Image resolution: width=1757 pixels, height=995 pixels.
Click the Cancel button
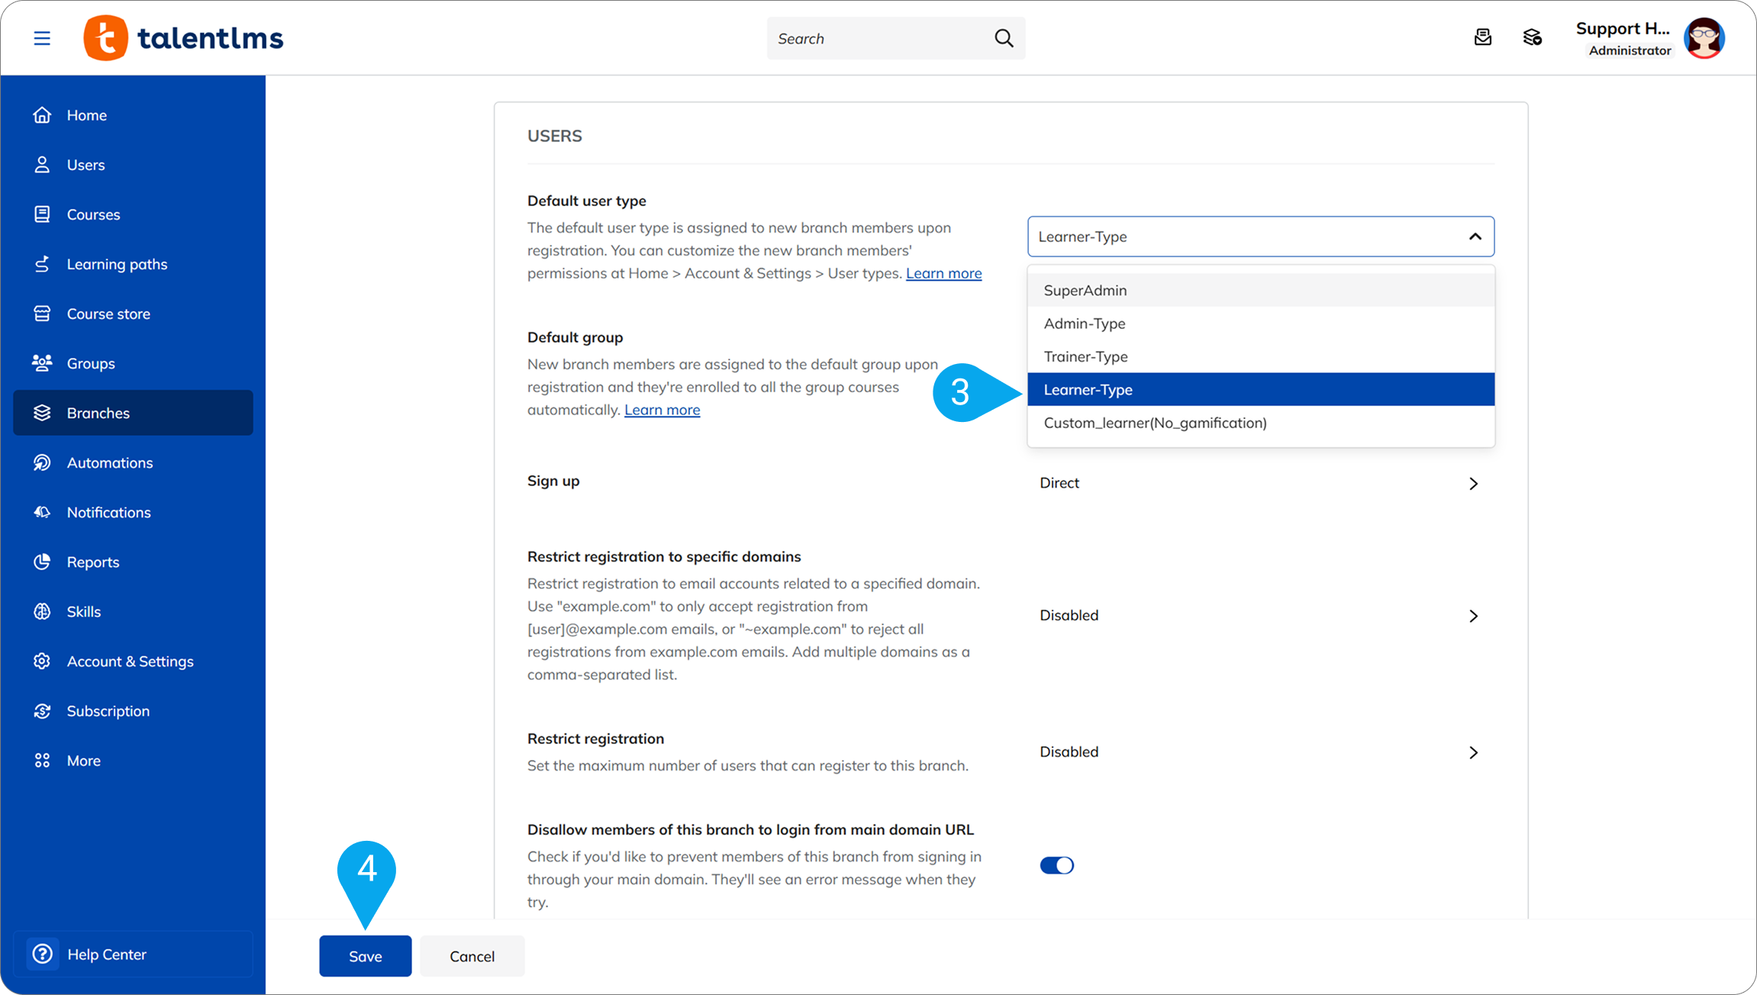pos(472,956)
